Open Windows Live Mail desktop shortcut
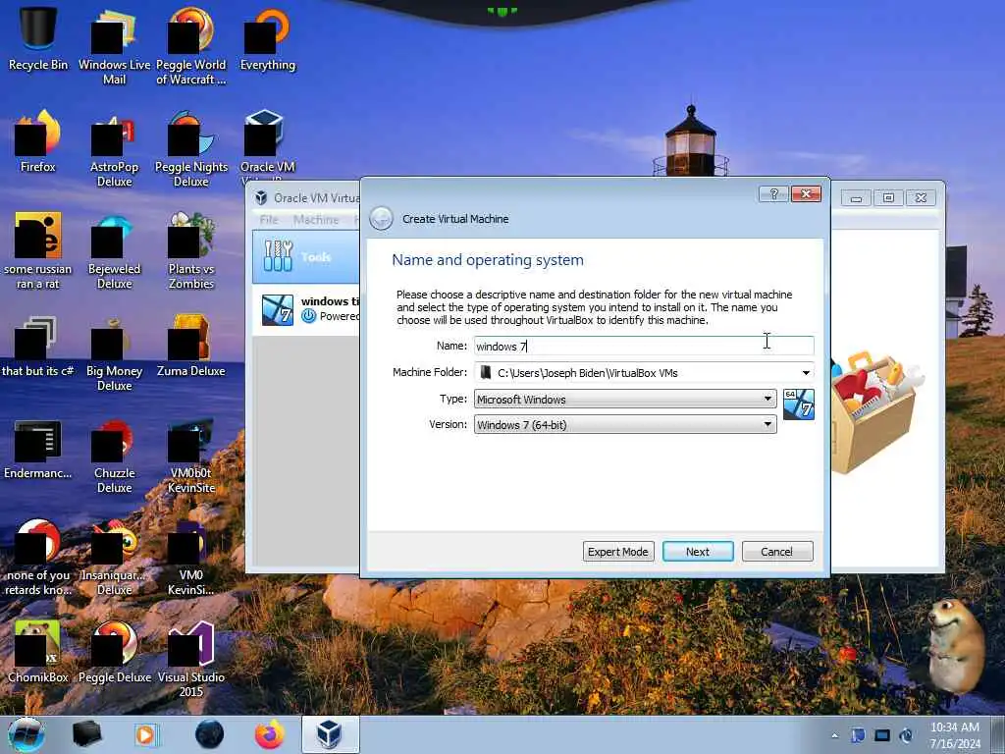 coord(114,46)
